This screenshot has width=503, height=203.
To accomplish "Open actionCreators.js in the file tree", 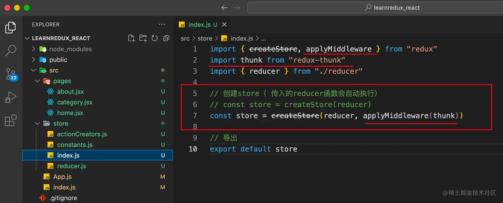I will point(82,134).
